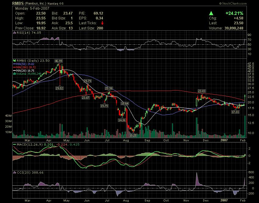Click the RSI(14) 74.05 indicator label
This screenshot has height=203, width=259.
[x=29, y=33]
